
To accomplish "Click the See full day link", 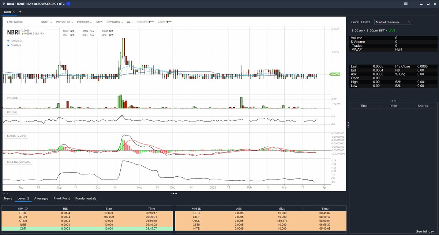I will click(425, 232).
